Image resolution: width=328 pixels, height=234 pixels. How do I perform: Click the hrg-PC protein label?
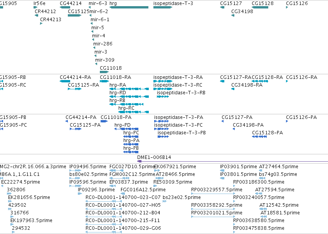[131, 133]
